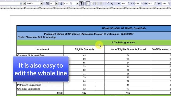Click the eligible students cell '79'

(84, 77)
